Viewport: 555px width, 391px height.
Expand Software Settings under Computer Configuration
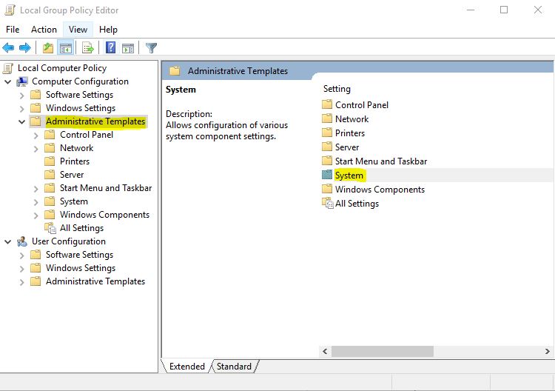click(22, 96)
